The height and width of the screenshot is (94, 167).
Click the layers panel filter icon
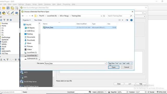8,60
